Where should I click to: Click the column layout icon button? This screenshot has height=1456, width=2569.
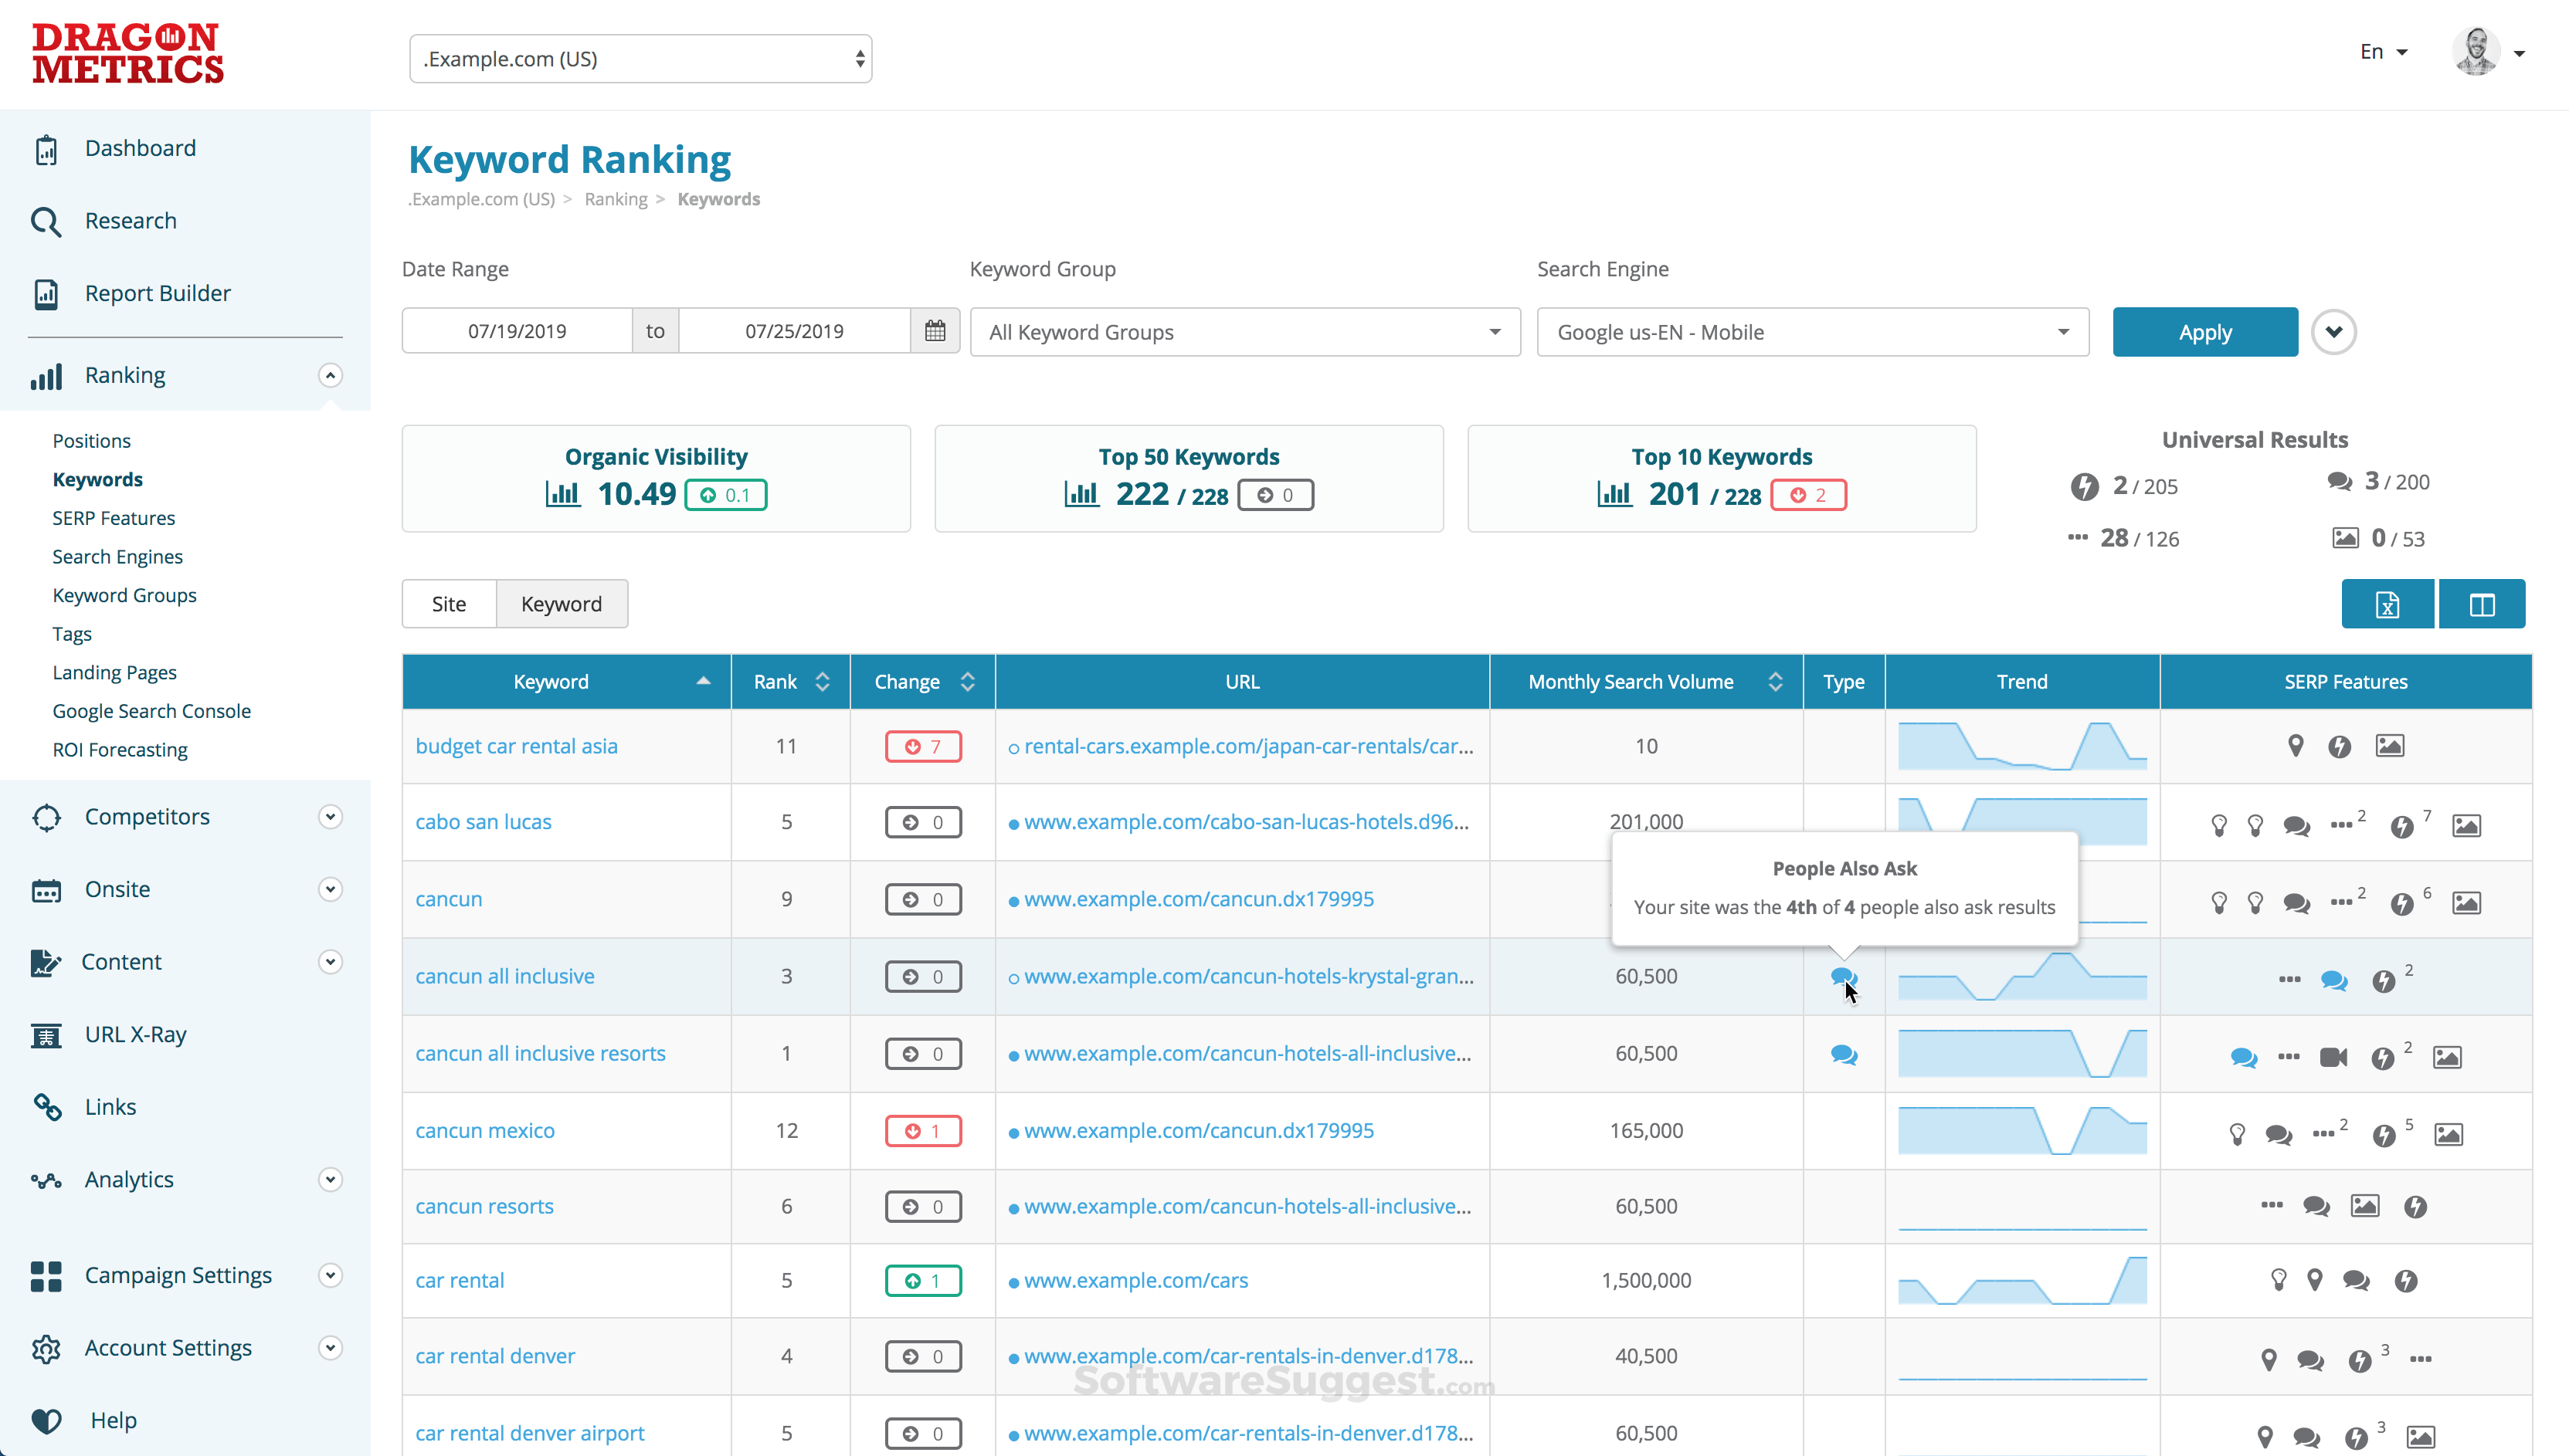tap(2482, 604)
